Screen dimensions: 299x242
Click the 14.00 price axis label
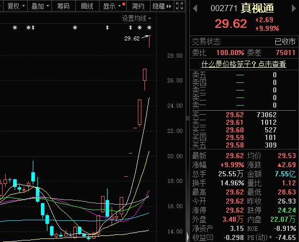click(x=175, y=232)
